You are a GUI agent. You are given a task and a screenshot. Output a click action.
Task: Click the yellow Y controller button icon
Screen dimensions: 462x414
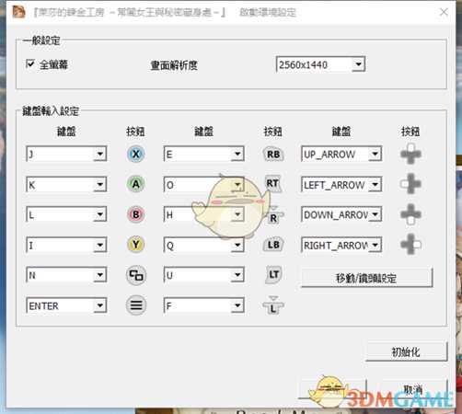[x=135, y=245]
